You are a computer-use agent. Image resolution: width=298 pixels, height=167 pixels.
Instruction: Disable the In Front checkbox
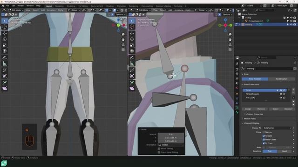point(264,143)
